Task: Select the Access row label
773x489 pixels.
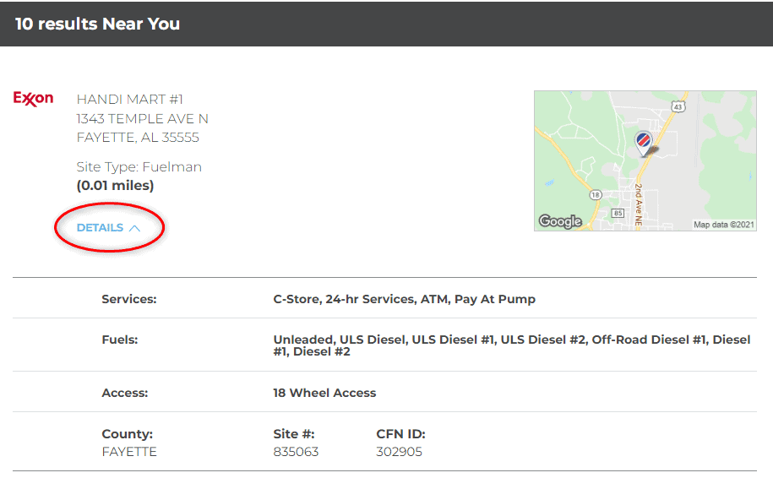Action: pyautogui.click(x=125, y=393)
